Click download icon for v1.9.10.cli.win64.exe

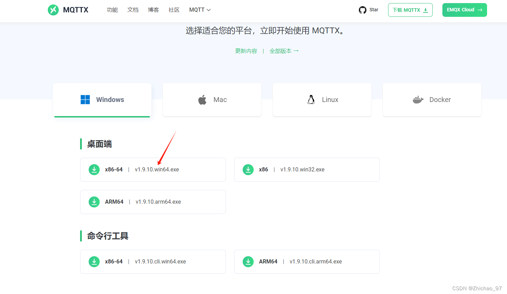pyautogui.click(x=94, y=262)
